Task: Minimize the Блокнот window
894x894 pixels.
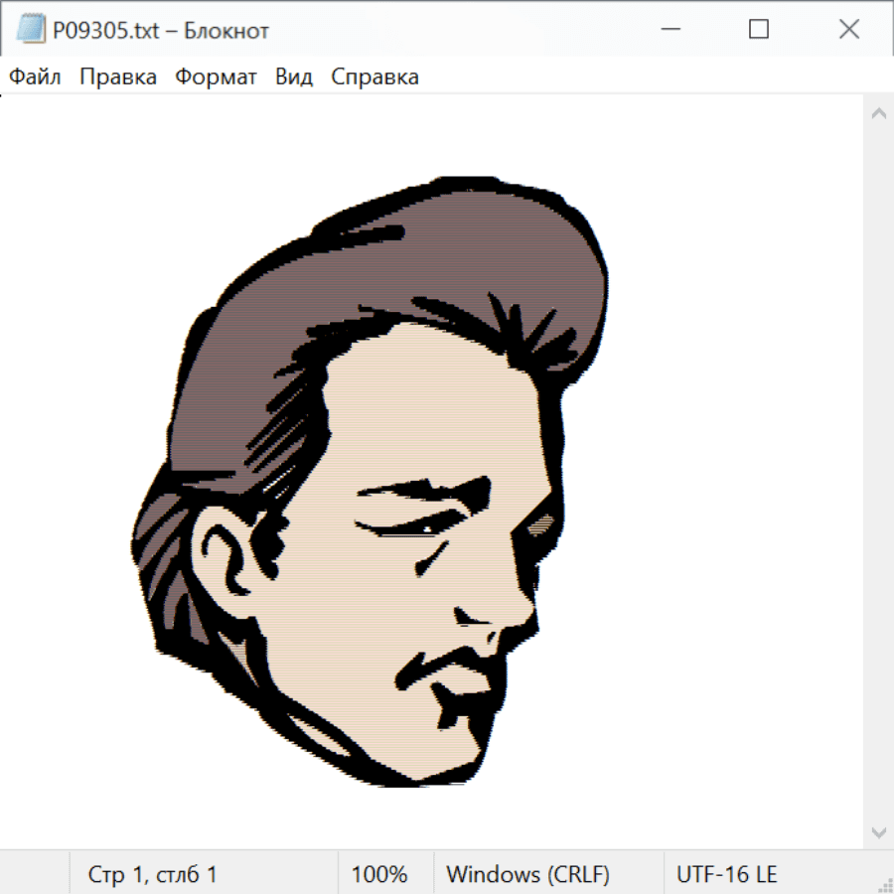Action: pos(669,30)
